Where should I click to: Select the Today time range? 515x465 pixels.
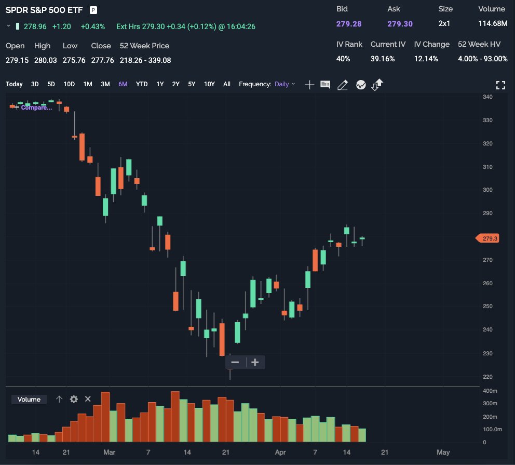tap(14, 84)
